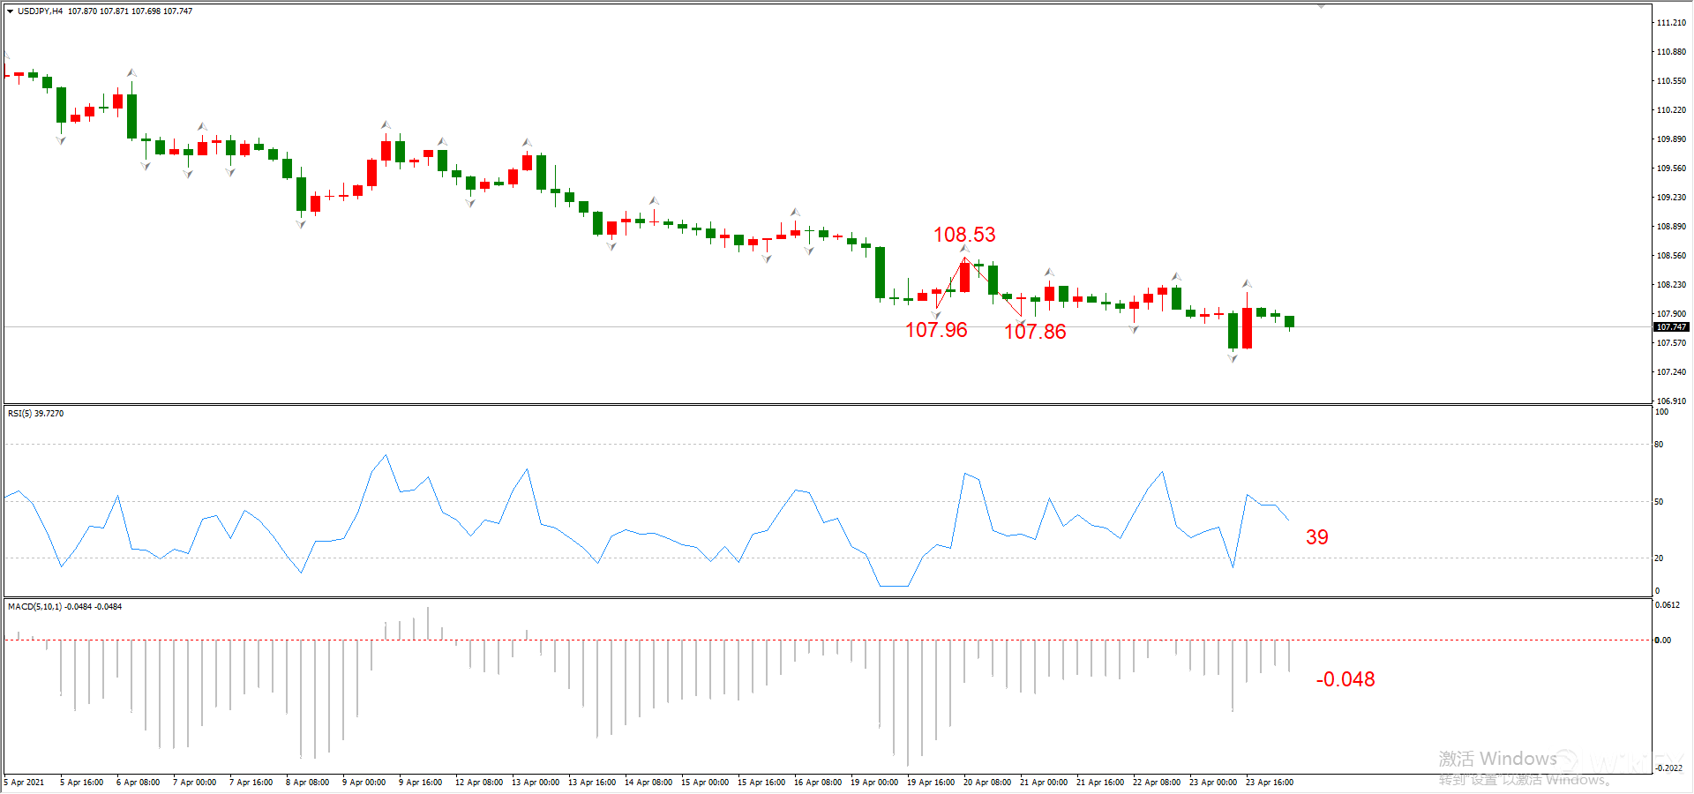Viewport: 1694px width, 794px height.
Task: Select the red 39 label in RSI panel
Action: coord(1316,537)
